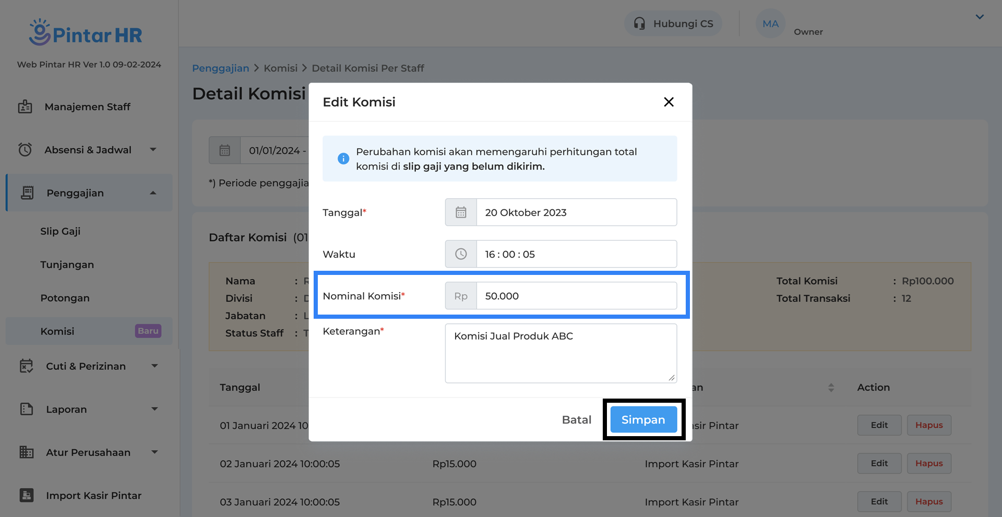1002x517 pixels.
Task: Select the Tunjangan submenu item
Action: pos(67,264)
